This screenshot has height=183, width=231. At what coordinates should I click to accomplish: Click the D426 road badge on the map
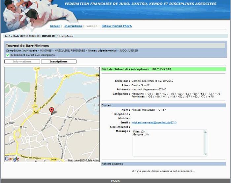53,160
